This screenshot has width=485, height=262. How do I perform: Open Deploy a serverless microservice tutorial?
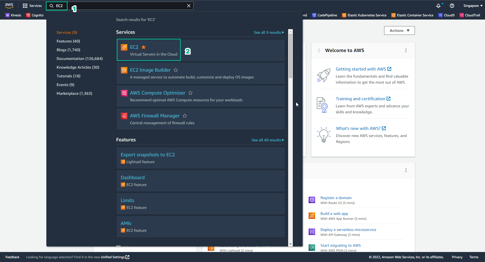coord(348,230)
